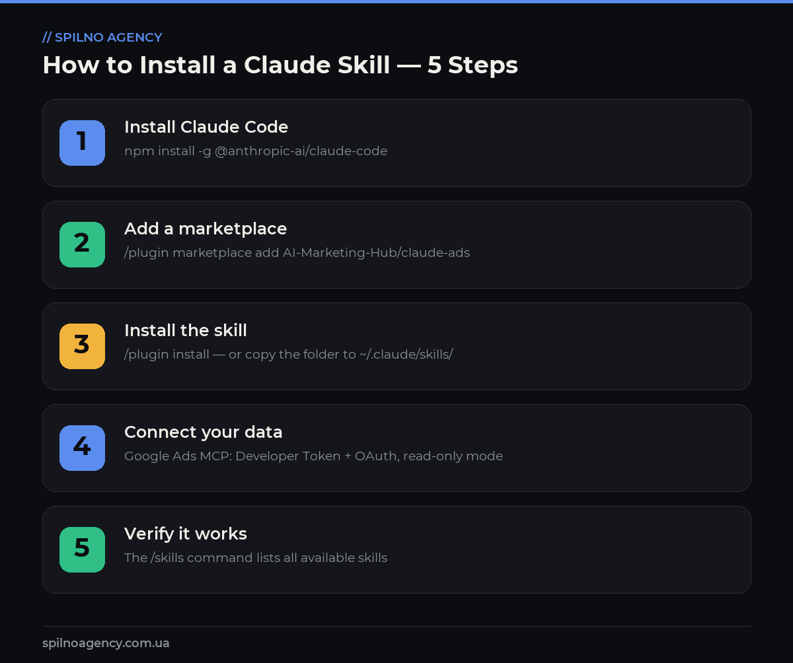Click the green number 2 badge
793x663 pixels.
(x=82, y=244)
